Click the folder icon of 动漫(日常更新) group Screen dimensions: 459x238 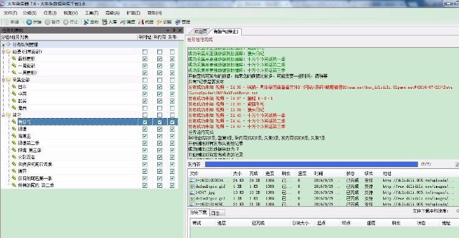click(x=8, y=51)
